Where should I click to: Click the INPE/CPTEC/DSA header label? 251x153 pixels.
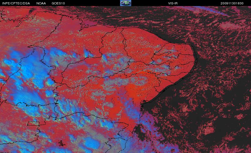(16, 3)
